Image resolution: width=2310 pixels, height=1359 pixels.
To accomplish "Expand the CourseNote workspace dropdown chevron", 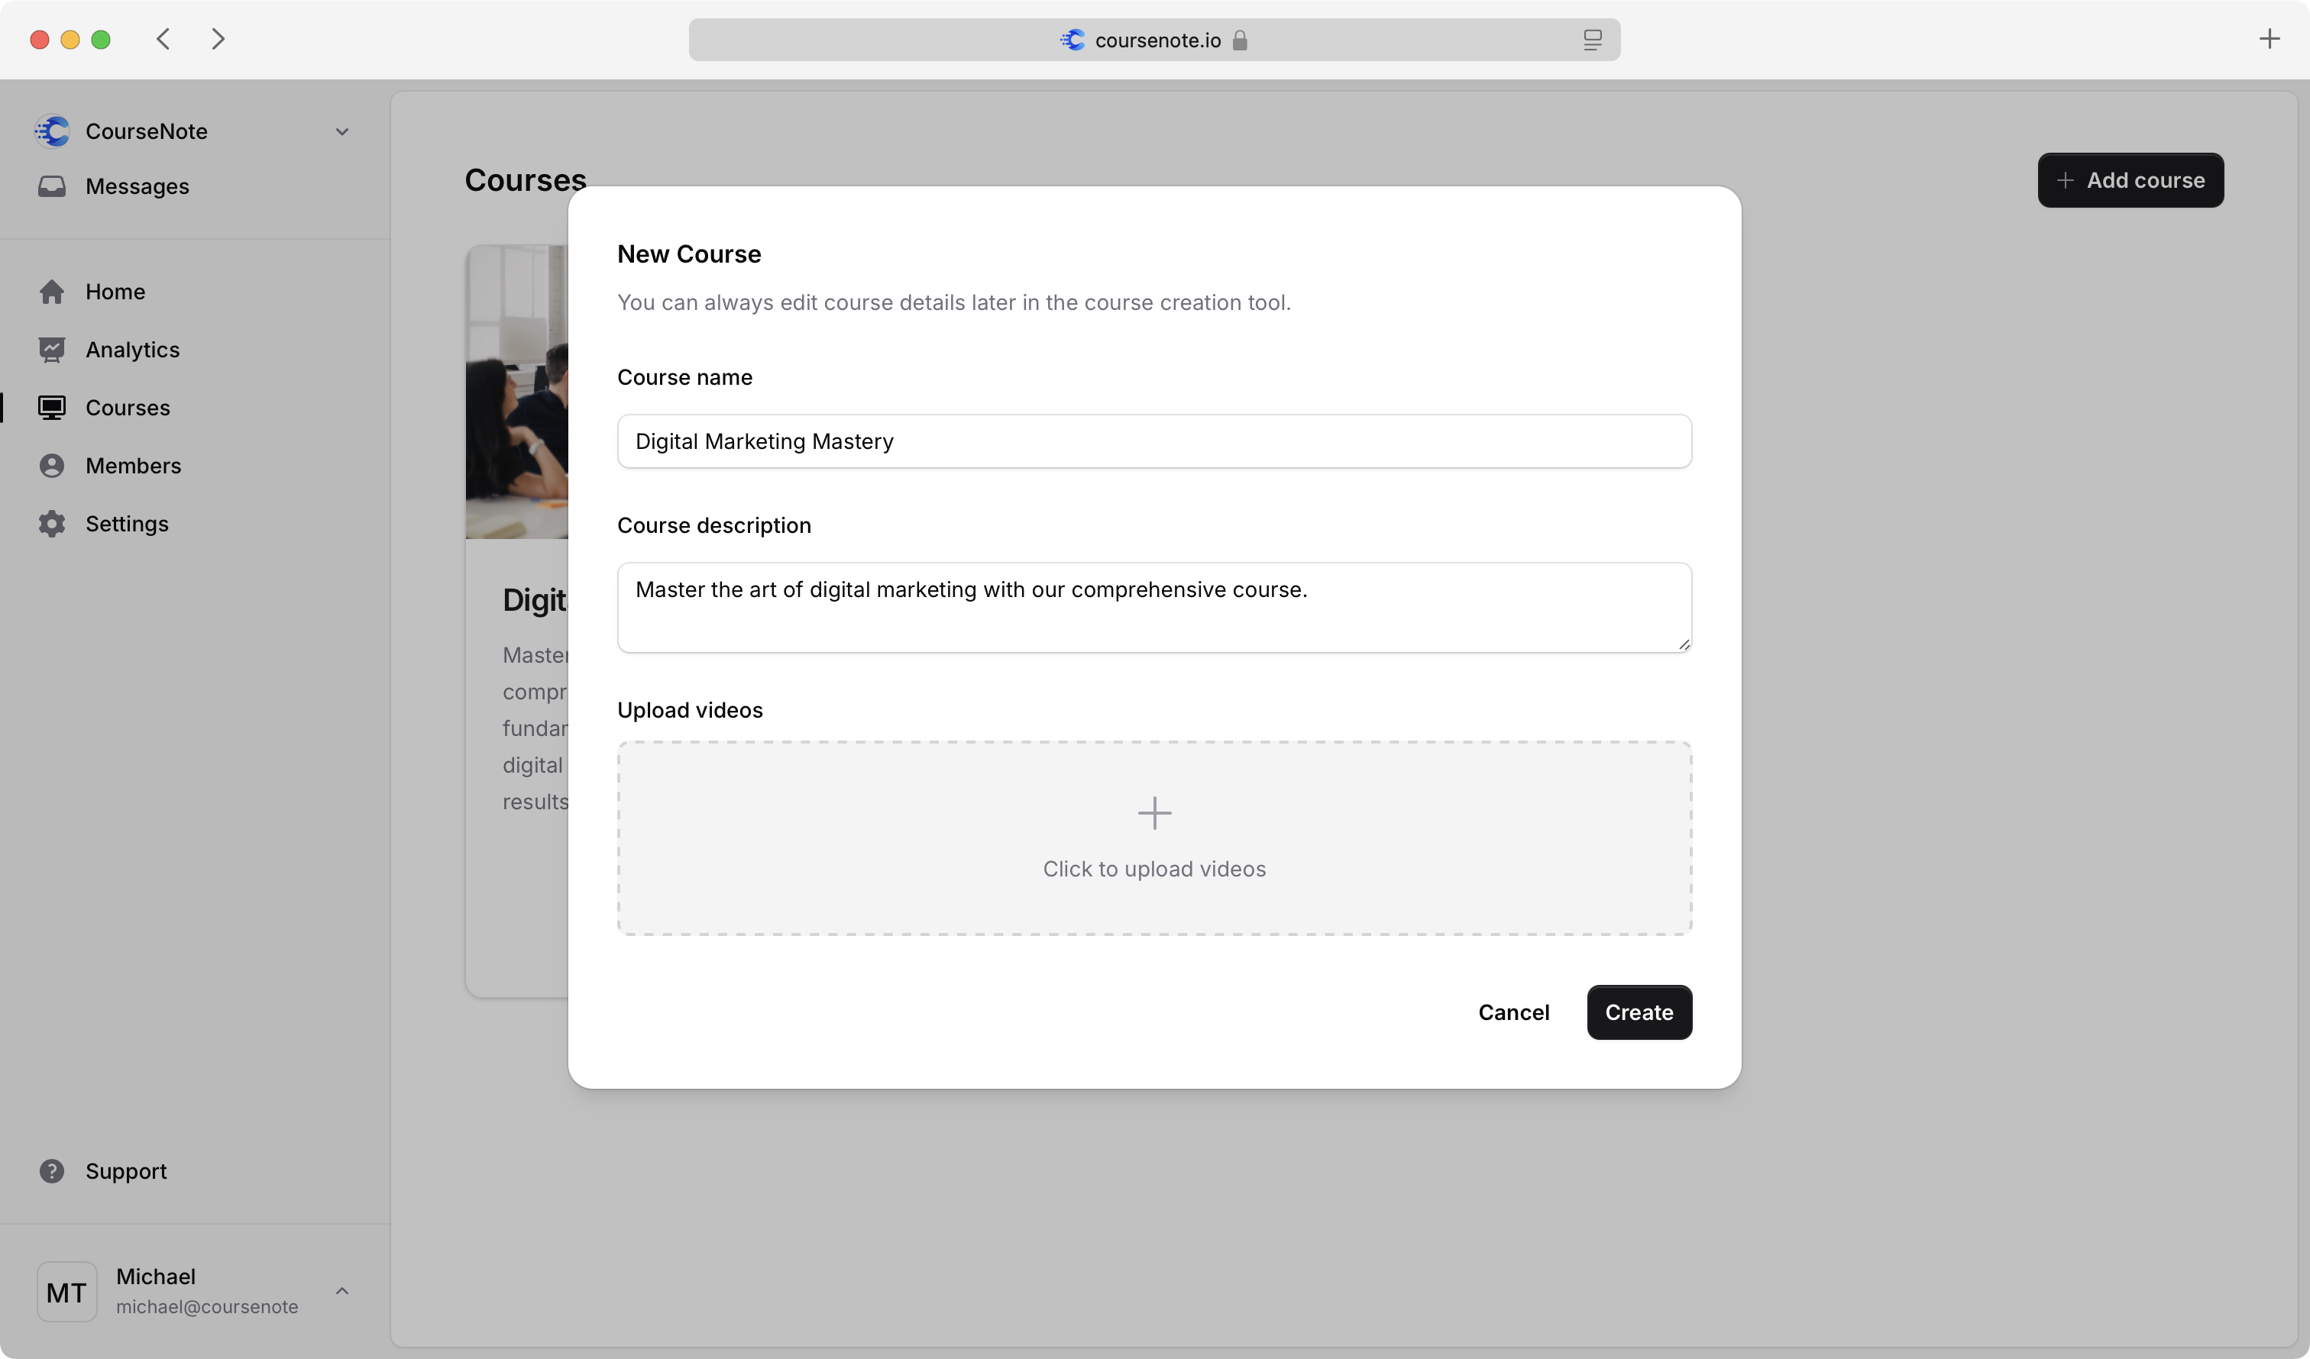I will (342, 132).
